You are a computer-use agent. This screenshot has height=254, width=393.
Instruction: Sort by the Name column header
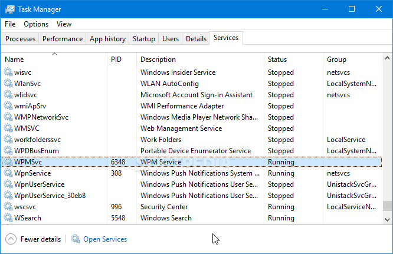pos(54,60)
